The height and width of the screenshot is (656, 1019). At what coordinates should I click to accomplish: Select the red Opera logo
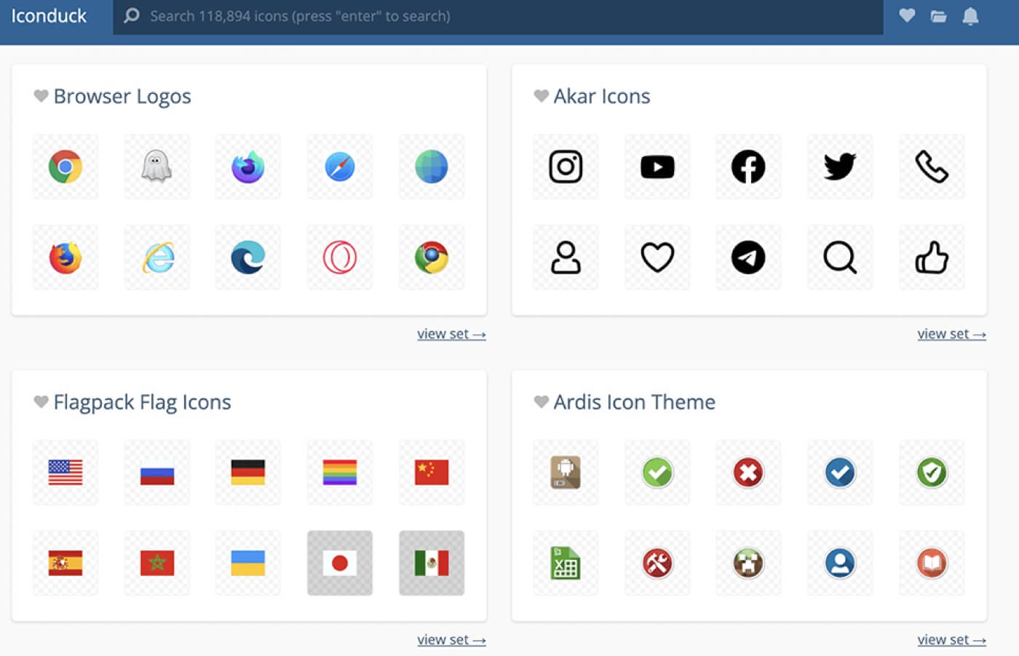click(340, 257)
